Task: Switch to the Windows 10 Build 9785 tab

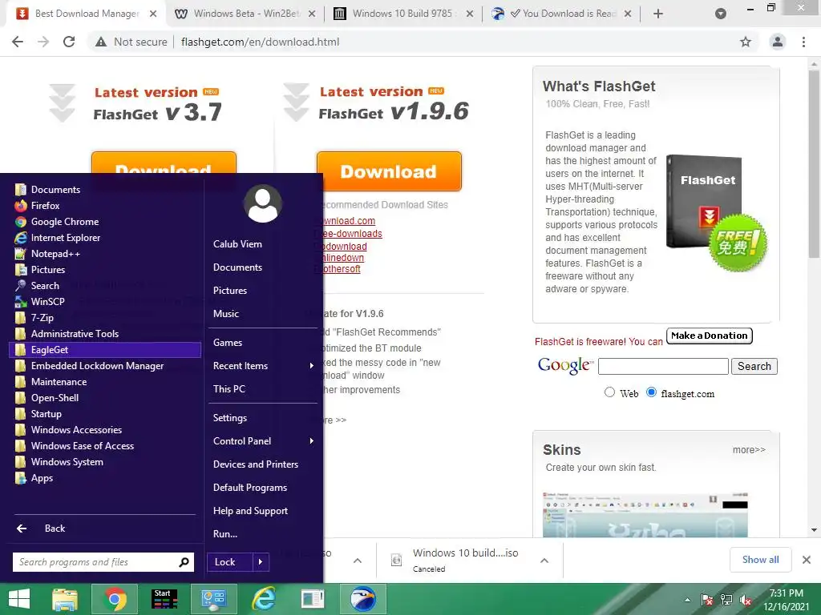Action: tap(402, 14)
